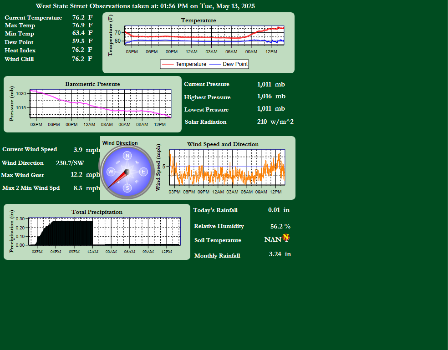Image resolution: width=448 pixels, height=350 pixels.
Task: Click the Solar Radiation label
Action: click(x=205, y=122)
